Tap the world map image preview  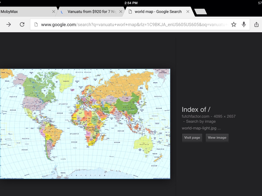(x=85, y=124)
